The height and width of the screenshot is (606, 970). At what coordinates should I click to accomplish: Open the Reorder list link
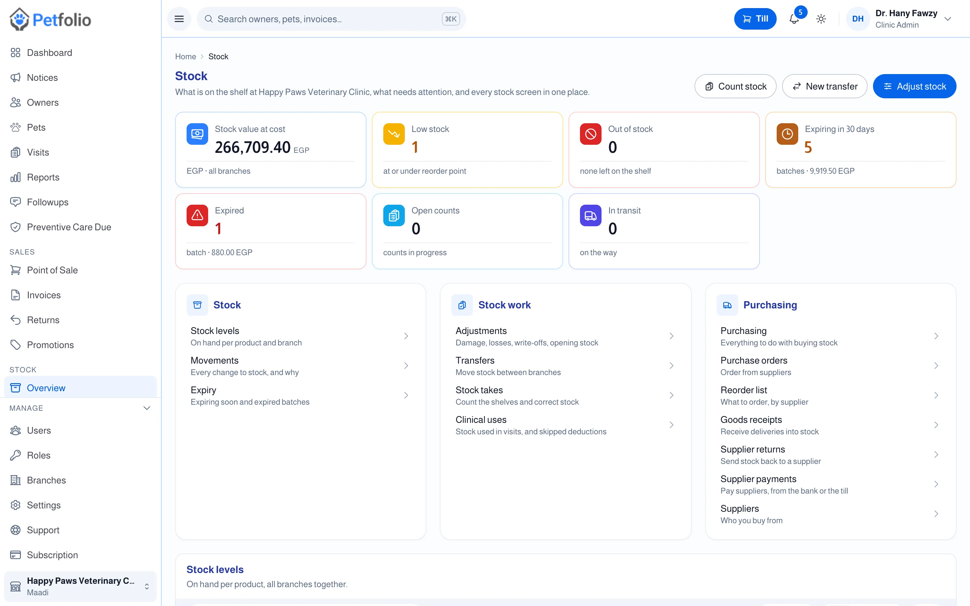[x=830, y=395]
